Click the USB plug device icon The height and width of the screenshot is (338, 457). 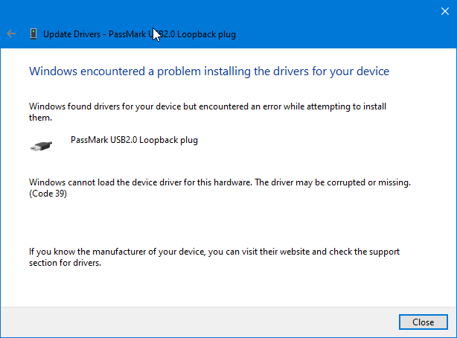[x=42, y=146]
